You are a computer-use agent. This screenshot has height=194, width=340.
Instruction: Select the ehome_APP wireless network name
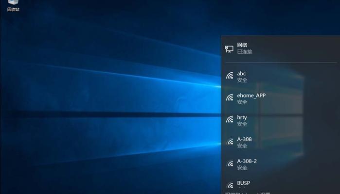tap(251, 96)
